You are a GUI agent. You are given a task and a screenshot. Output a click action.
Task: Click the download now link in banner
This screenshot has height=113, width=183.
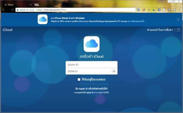[136, 21]
